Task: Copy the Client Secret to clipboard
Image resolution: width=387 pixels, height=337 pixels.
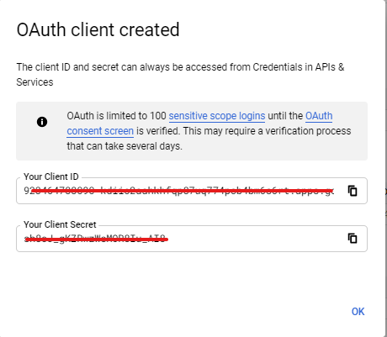Action: (353, 239)
